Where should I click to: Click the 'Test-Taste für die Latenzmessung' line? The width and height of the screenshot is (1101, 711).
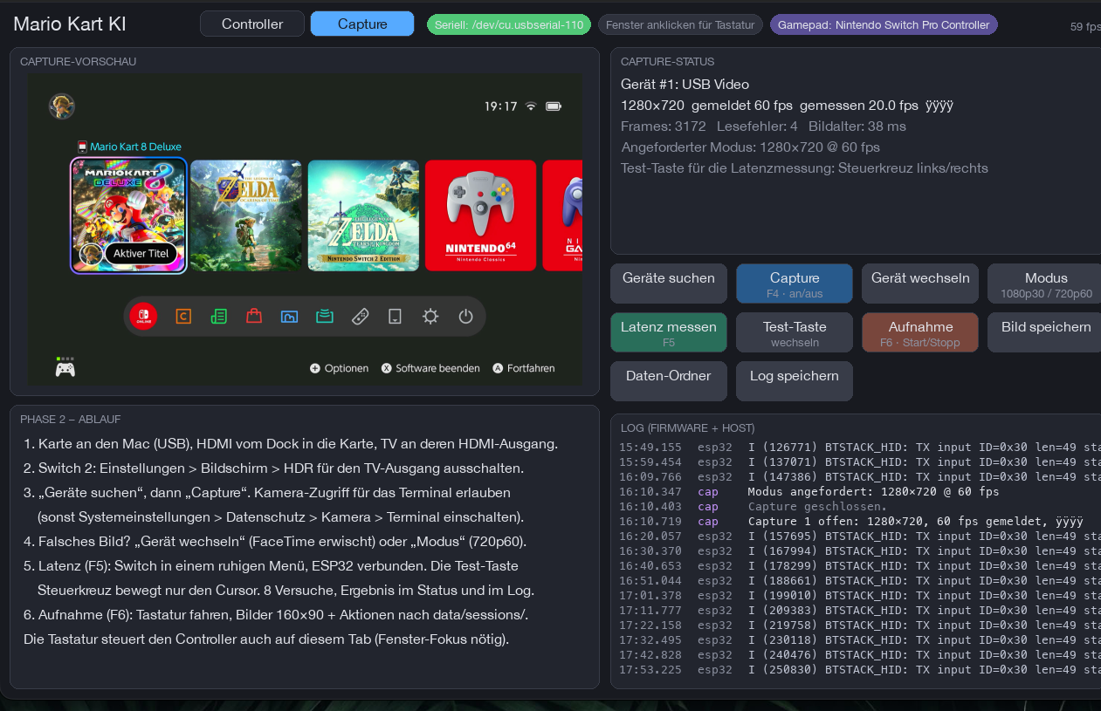(804, 168)
